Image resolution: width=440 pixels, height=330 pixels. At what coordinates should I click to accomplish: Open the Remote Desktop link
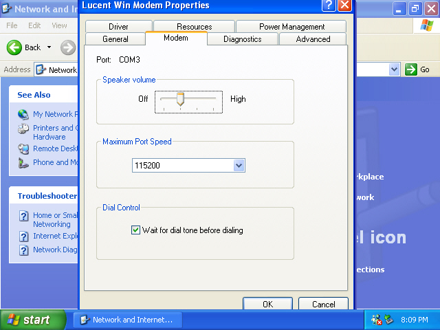coord(56,148)
